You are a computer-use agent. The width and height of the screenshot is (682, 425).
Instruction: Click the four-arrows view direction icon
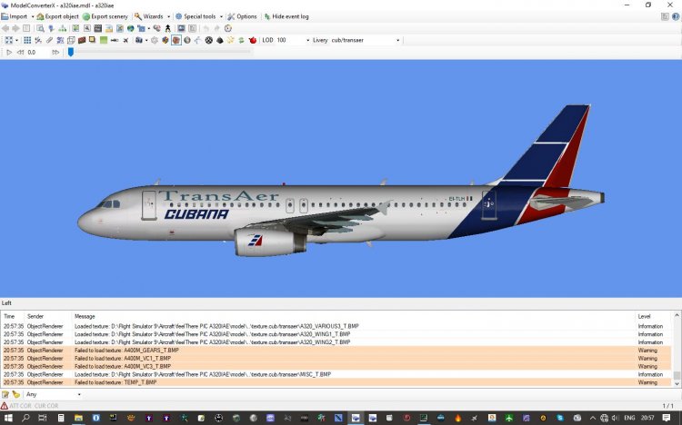9,40
